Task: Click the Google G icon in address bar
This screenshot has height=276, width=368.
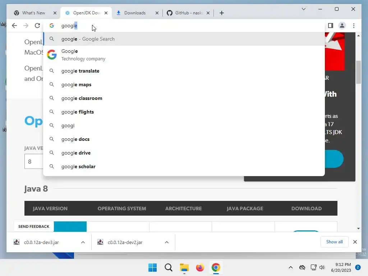Action: [x=52, y=26]
